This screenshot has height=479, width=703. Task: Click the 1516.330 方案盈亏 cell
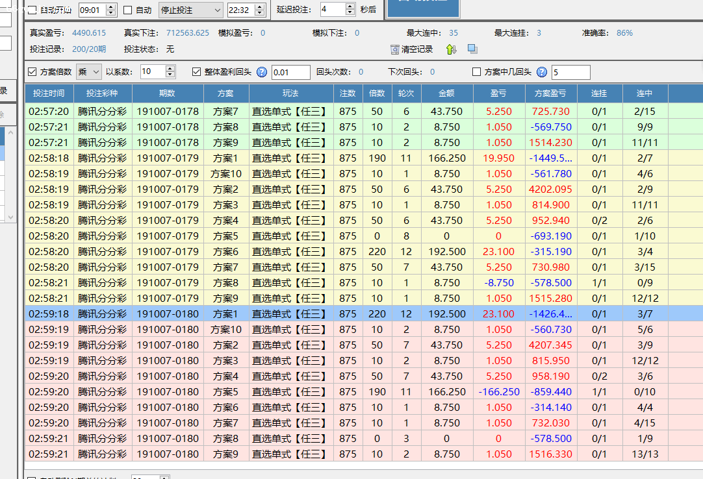(551, 454)
